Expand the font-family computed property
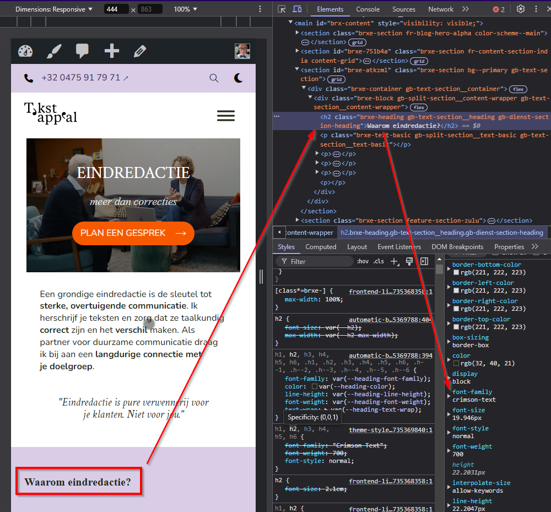 click(449, 396)
